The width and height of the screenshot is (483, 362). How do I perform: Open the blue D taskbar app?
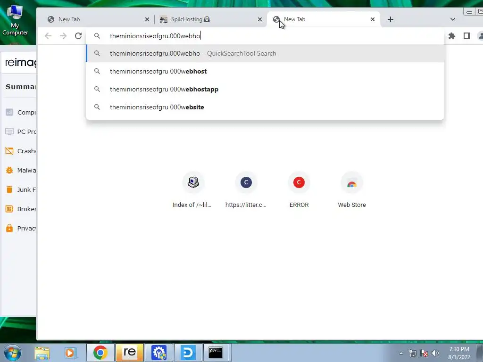[188, 353]
